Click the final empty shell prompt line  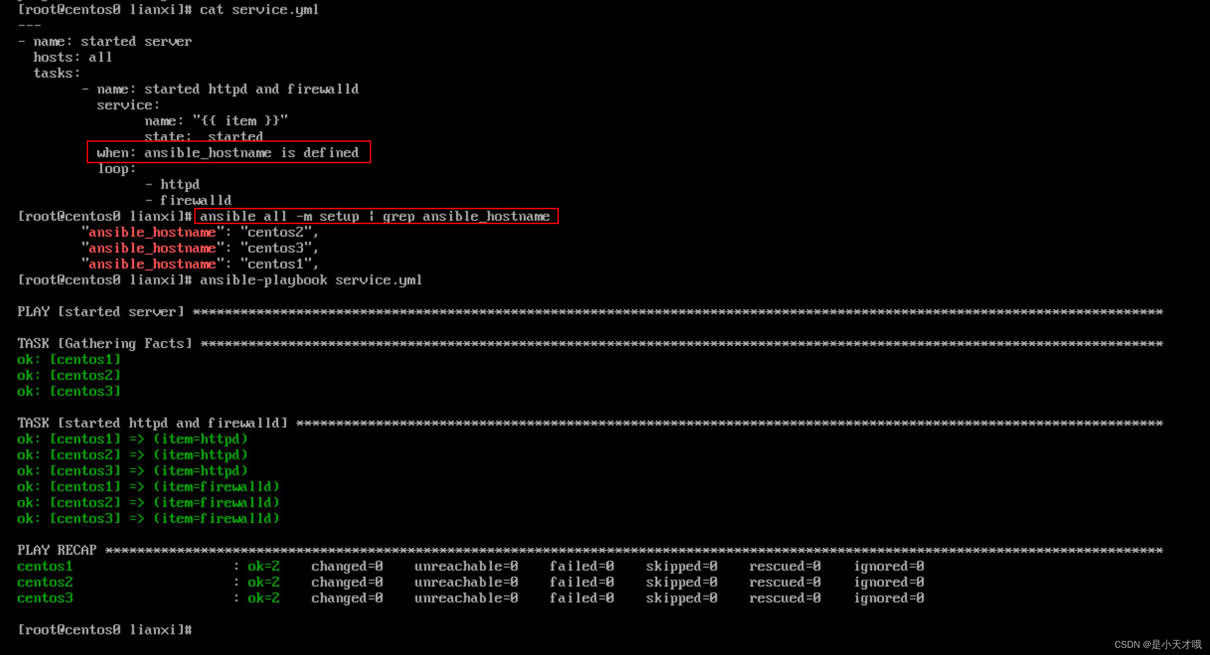coord(104,630)
